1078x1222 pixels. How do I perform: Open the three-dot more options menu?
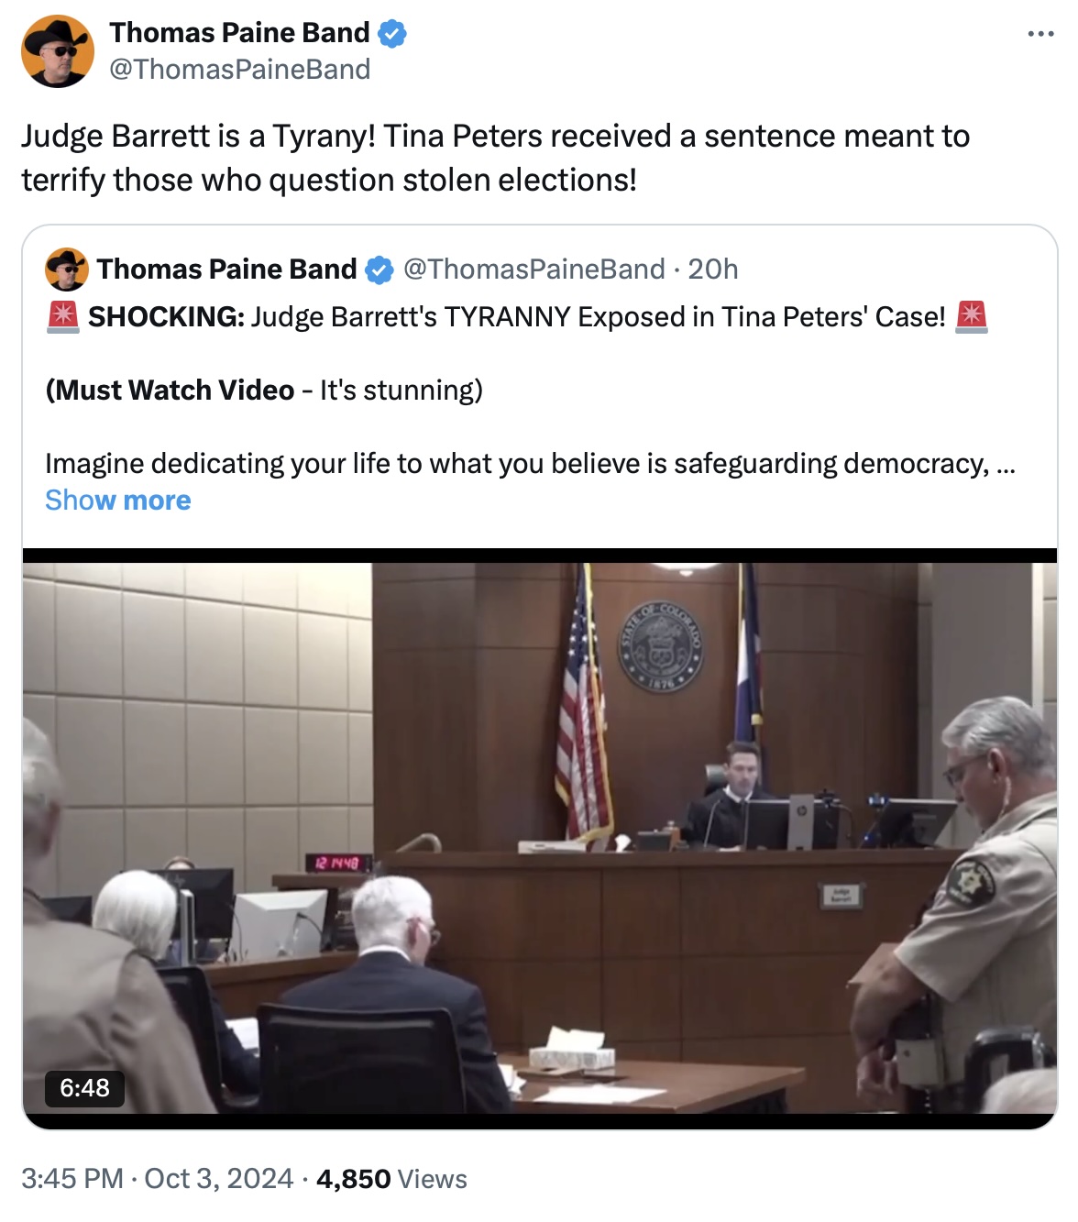pos(1040,34)
